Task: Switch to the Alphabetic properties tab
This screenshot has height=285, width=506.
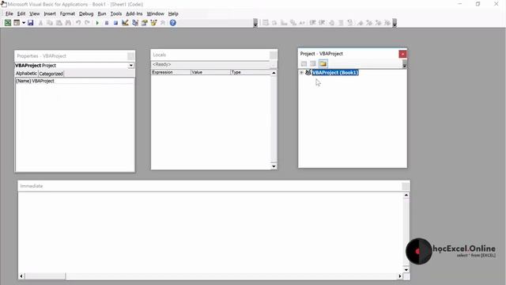Action: [x=26, y=74]
